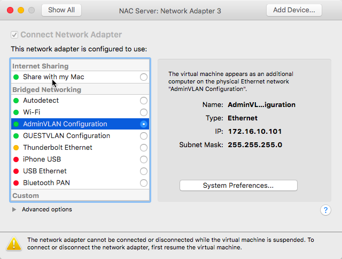Click green status dot beside GUESTVLAN Configuration
The width and height of the screenshot is (342, 259).
pyautogui.click(x=16, y=136)
